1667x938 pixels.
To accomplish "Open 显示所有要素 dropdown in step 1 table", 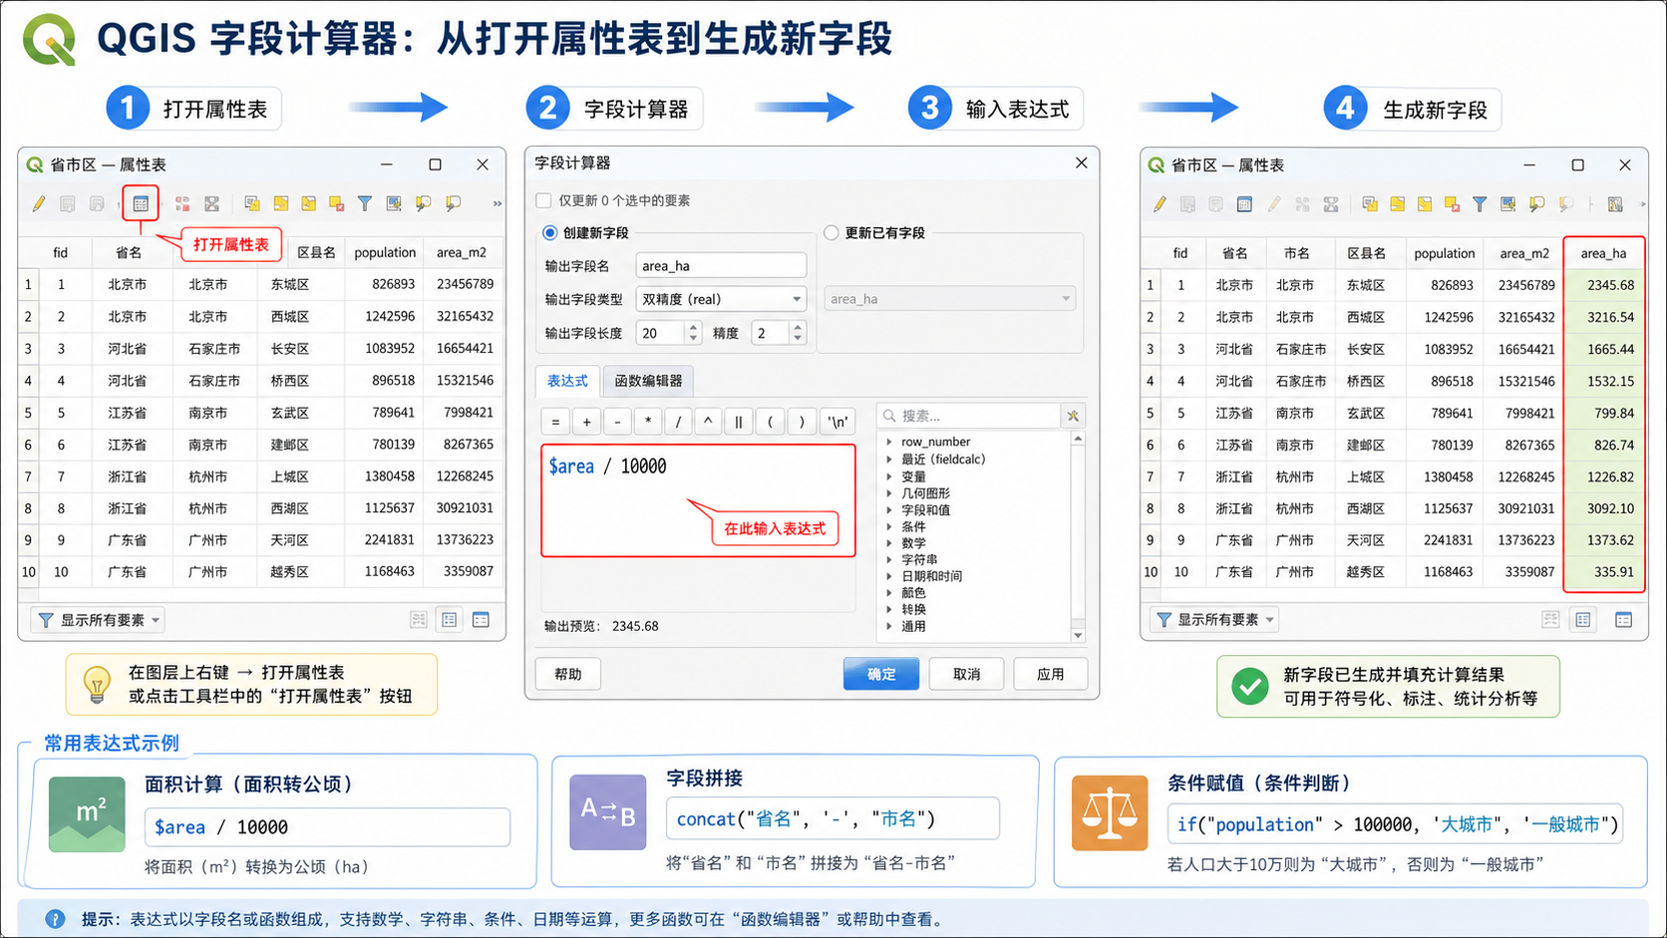I will (x=98, y=620).
